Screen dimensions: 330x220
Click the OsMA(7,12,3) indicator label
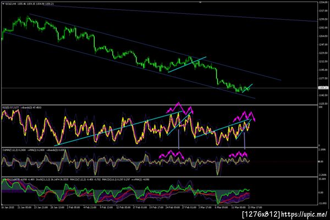9,150
